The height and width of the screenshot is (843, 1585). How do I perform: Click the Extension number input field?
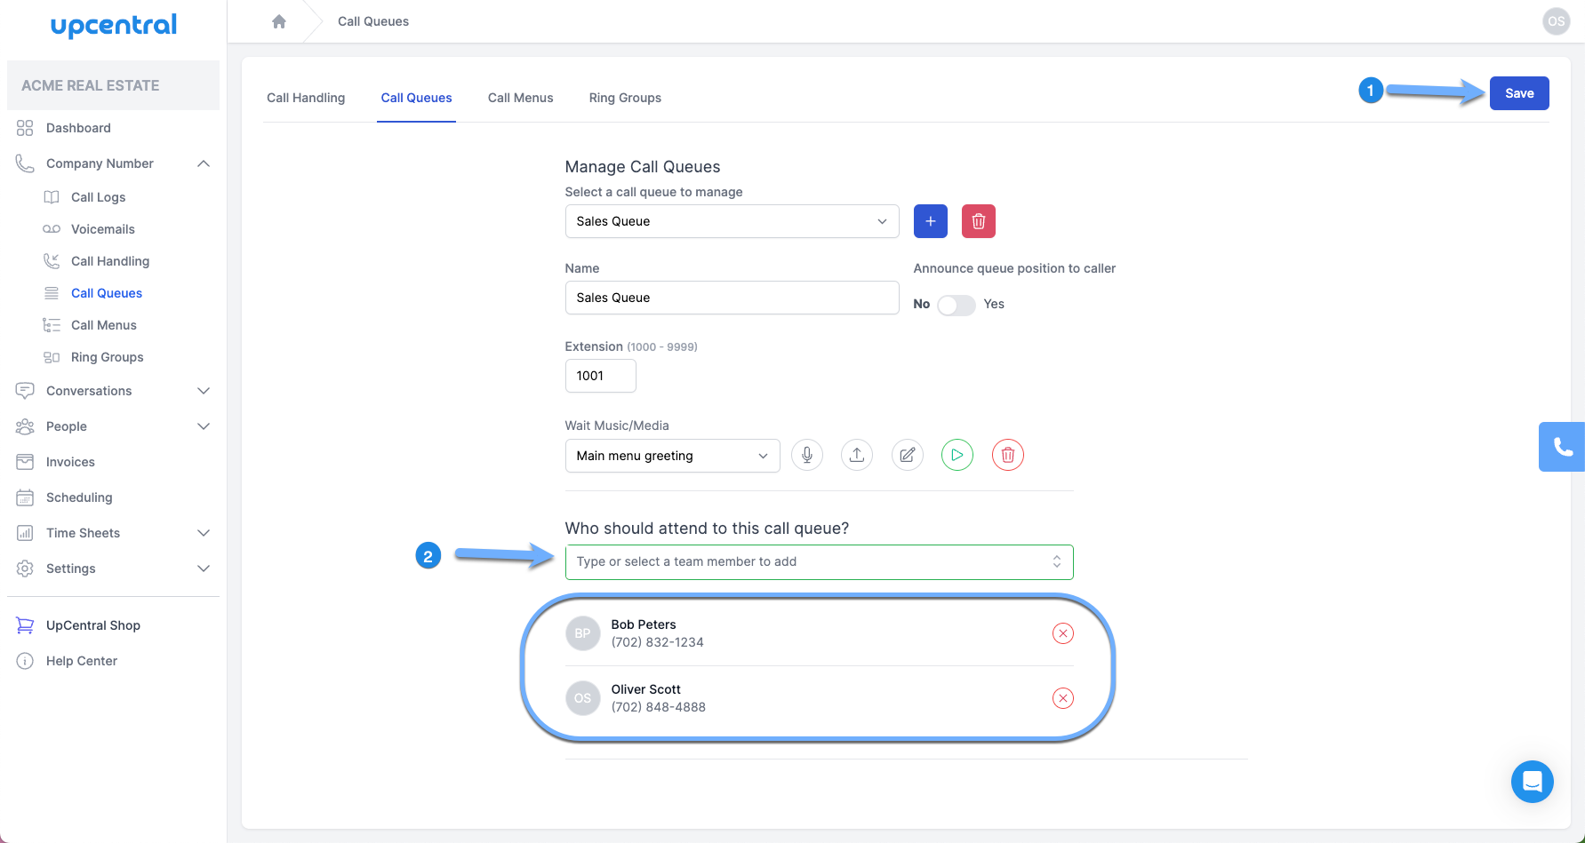coord(600,376)
